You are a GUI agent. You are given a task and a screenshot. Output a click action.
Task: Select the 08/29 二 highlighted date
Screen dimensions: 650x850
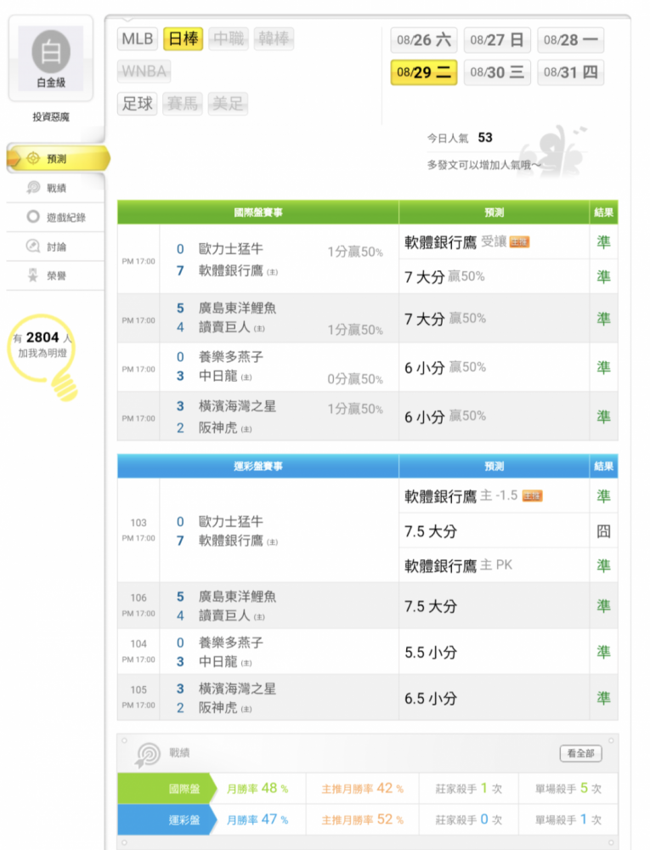point(424,72)
